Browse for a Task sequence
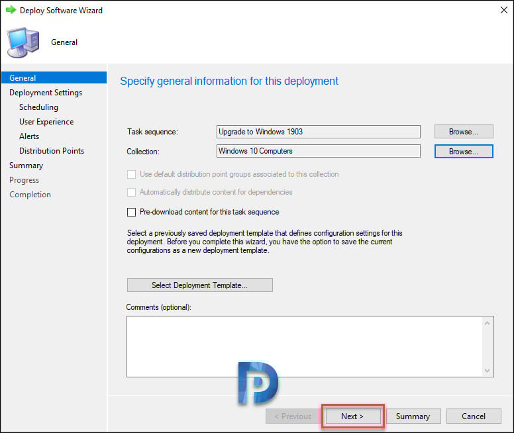The width and height of the screenshot is (514, 433). tap(464, 132)
